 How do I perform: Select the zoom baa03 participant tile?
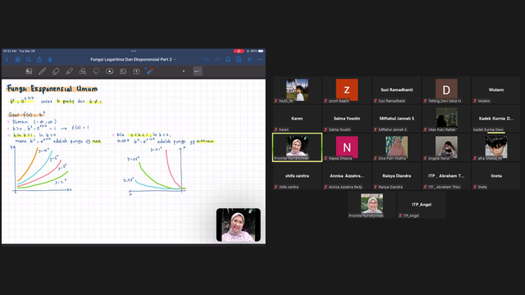(x=346, y=90)
